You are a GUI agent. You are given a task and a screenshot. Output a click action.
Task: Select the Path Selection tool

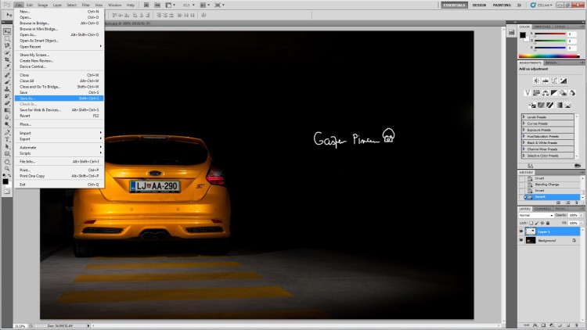click(x=7, y=147)
